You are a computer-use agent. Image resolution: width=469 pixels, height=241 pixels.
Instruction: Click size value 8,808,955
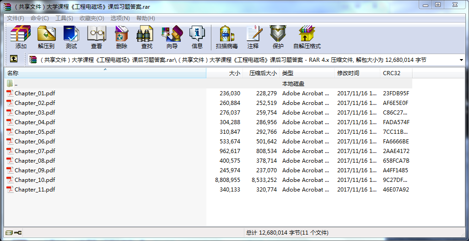tap(227, 180)
